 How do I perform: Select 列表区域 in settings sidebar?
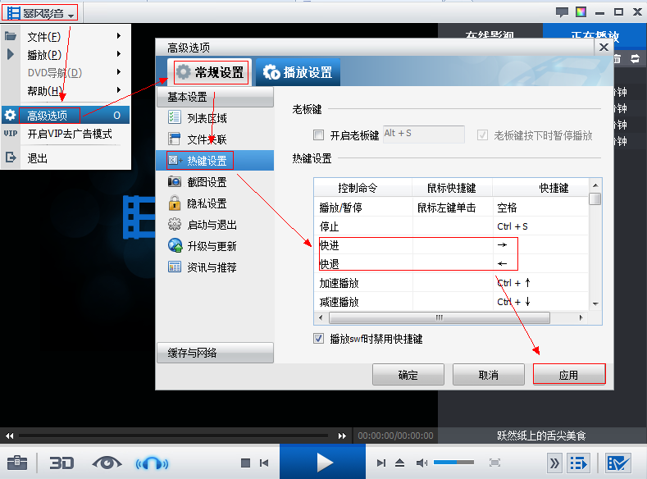click(x=215, y=118)
